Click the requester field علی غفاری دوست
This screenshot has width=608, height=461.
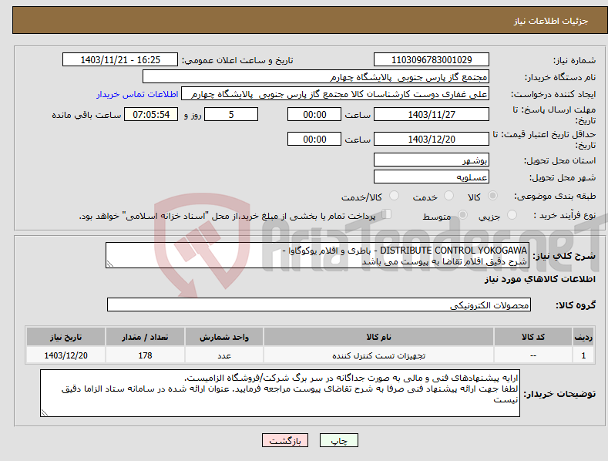tap(335, 94)
